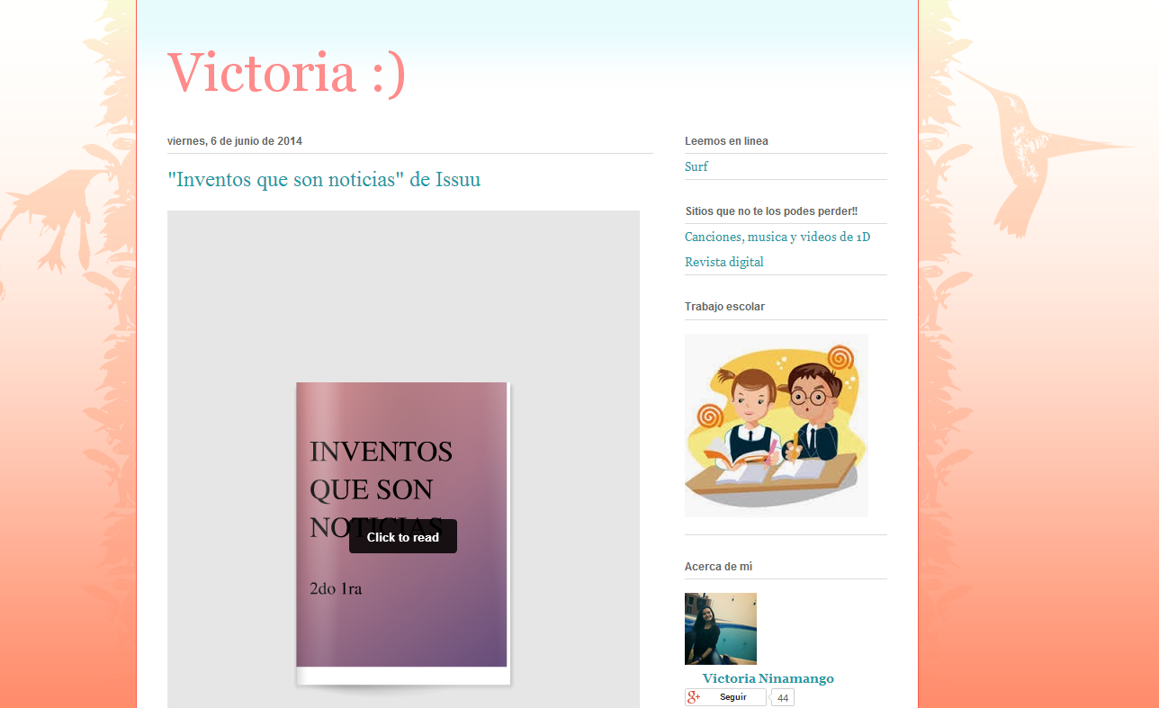The width and height of the screenshot is (1159, 708).
Task: Click the Sitios que no te los podes perder heading
Action: click(x=771, y=211)
